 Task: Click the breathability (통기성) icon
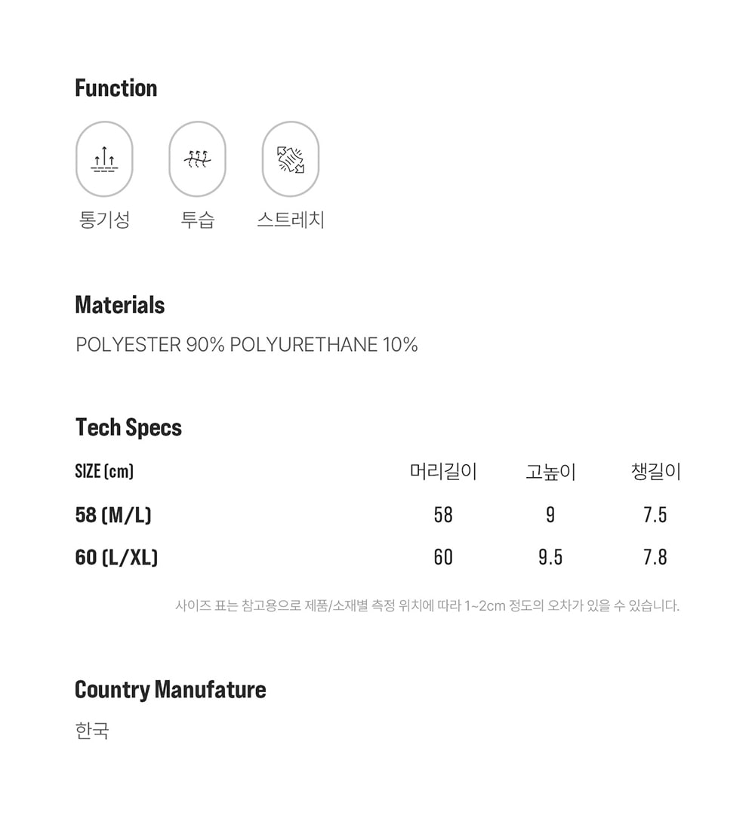pyautogui.click(x=104, y=159)
